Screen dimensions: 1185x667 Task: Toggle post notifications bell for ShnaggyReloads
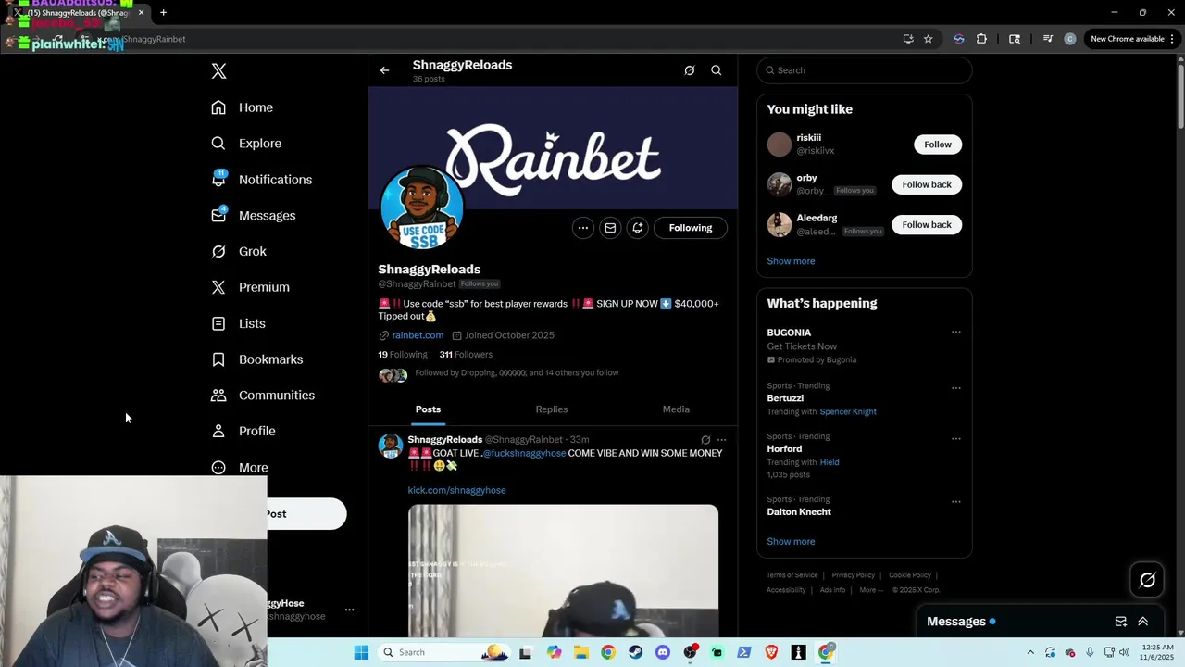(x=638, y=228)
